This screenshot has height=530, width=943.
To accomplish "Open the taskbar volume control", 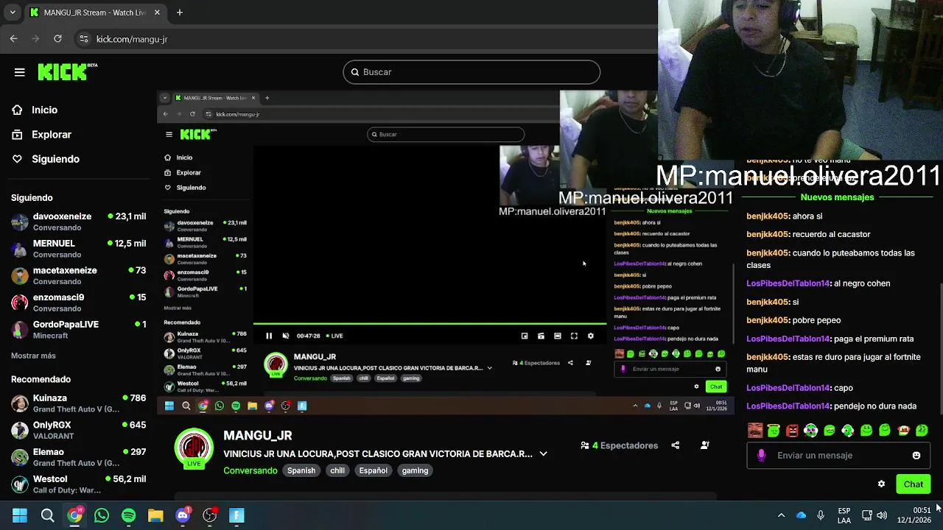I will pos(882,515).
